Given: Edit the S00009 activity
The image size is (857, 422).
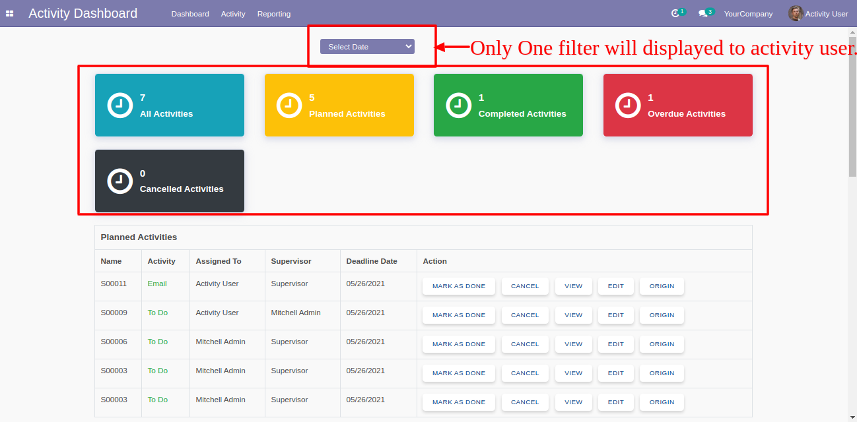Looking at the screenshot, I should pos(616,315).
